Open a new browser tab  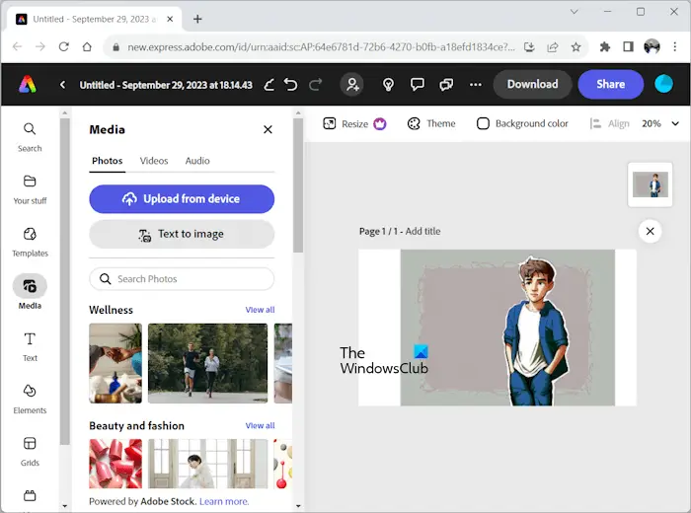click(197, 19)
